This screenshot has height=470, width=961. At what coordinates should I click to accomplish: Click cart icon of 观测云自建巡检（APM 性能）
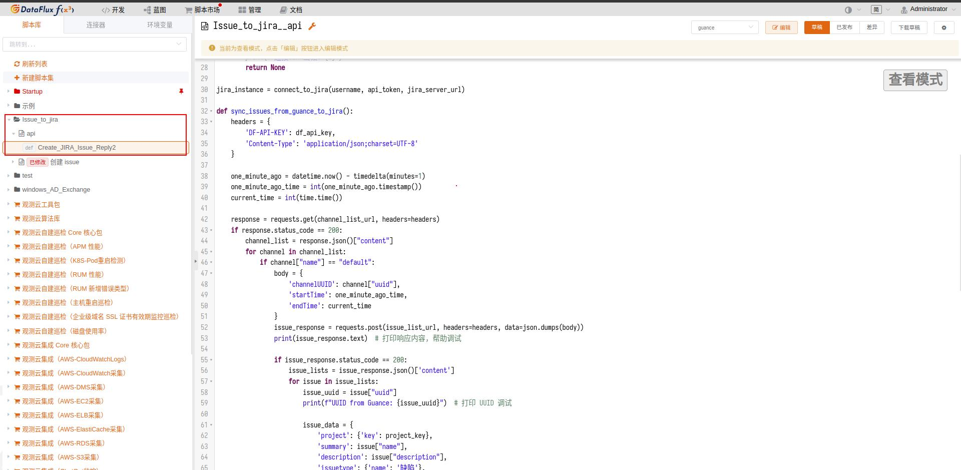click(x=17, y=247)
